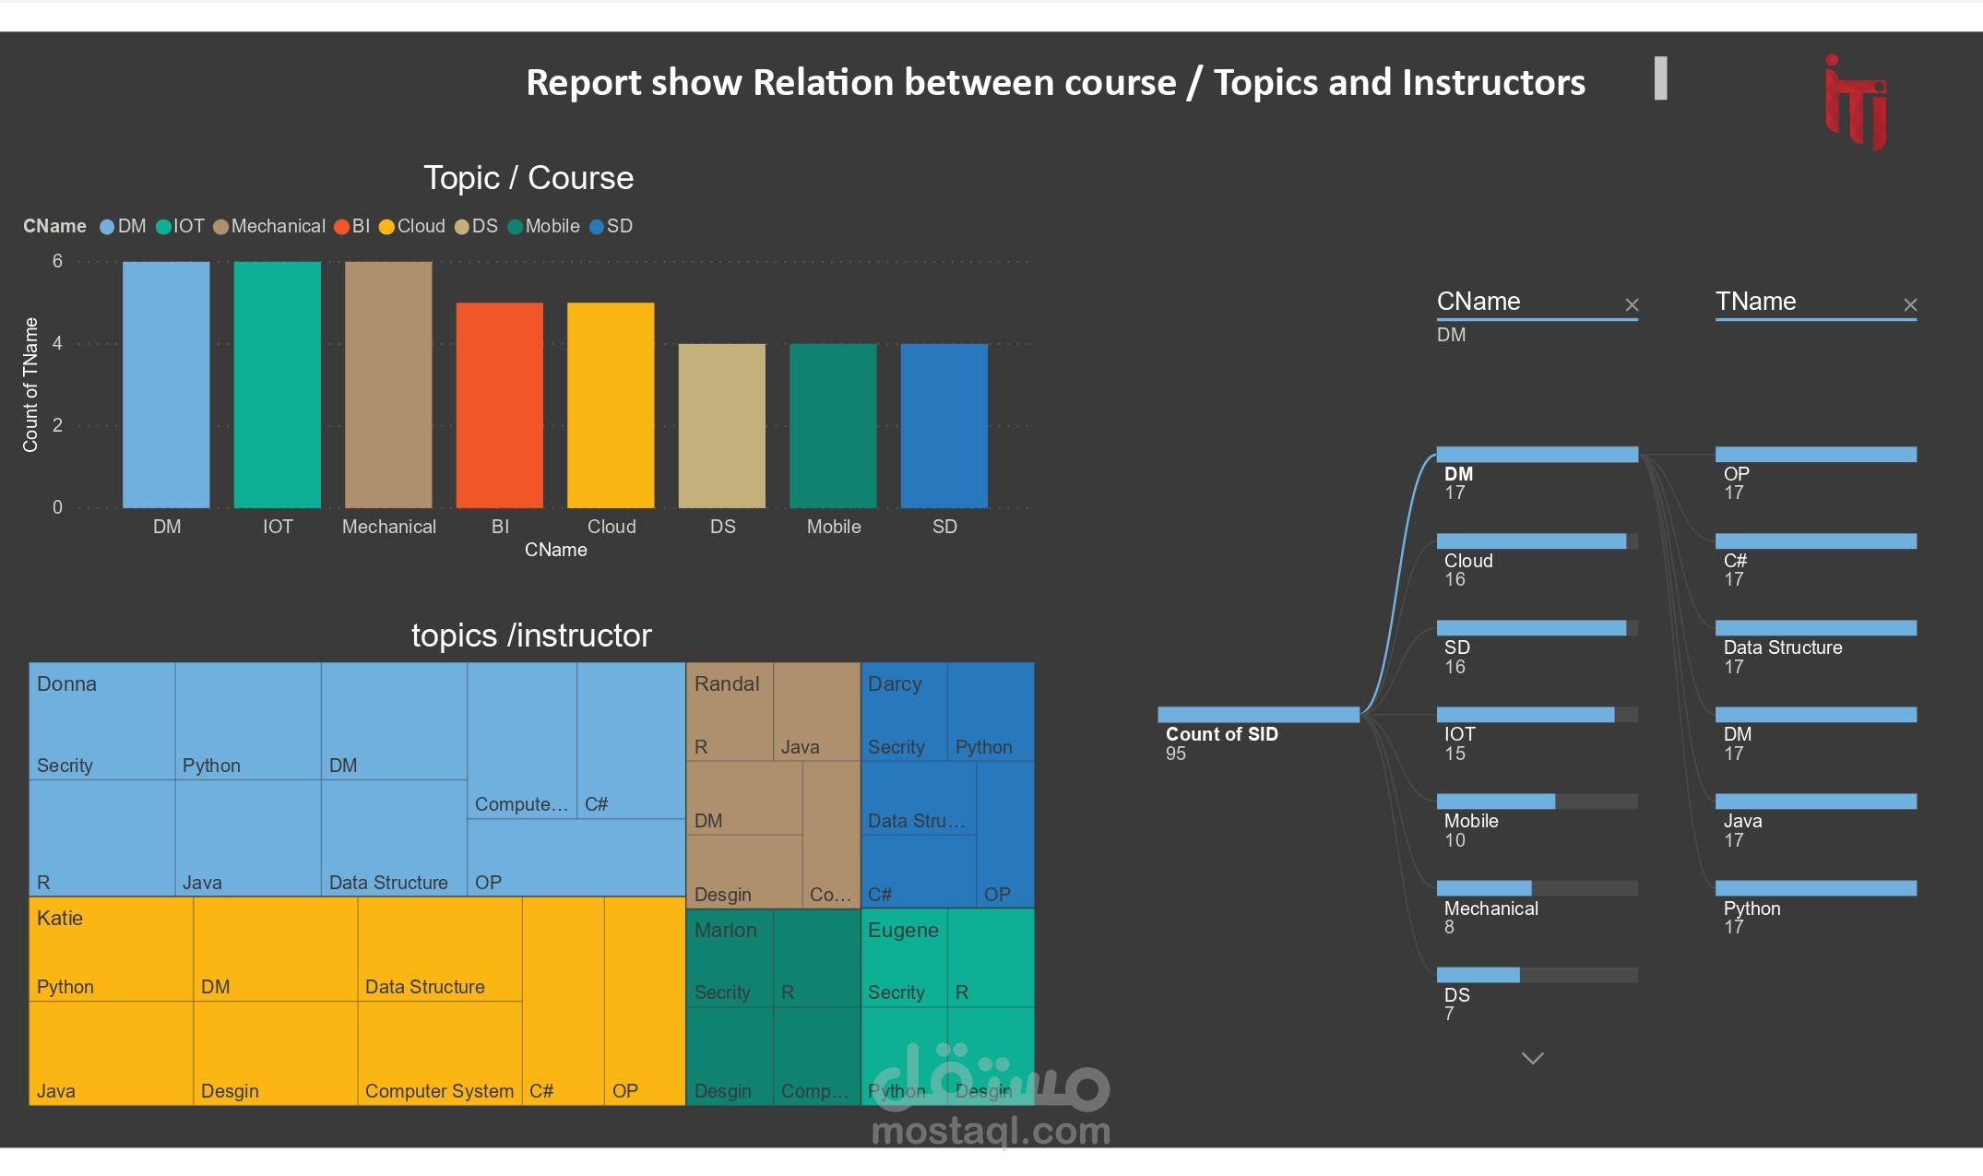Click the Mechanical legend icon

(220, 226)
